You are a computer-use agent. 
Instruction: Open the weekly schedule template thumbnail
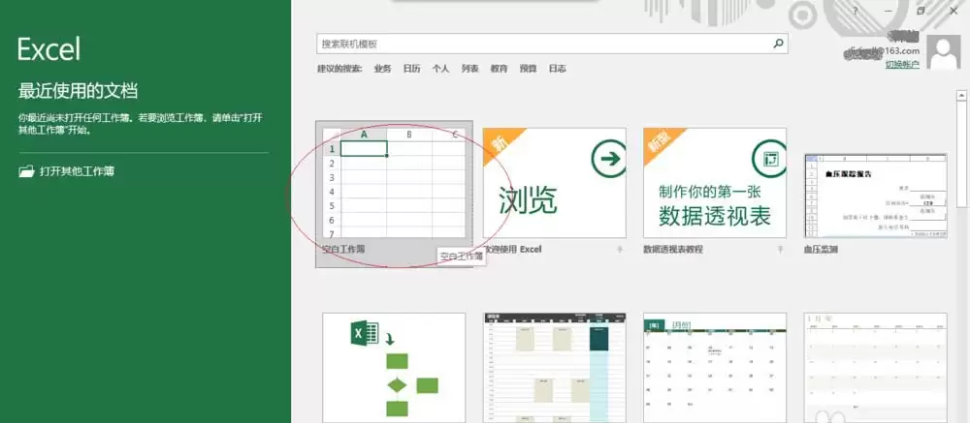(554, 368)
